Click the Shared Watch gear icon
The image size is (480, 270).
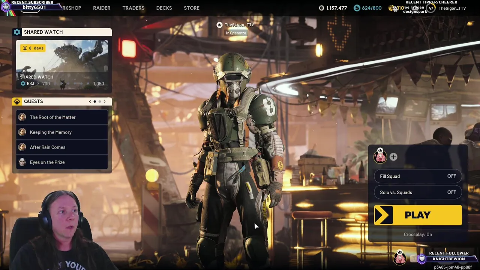click(17, 32)
